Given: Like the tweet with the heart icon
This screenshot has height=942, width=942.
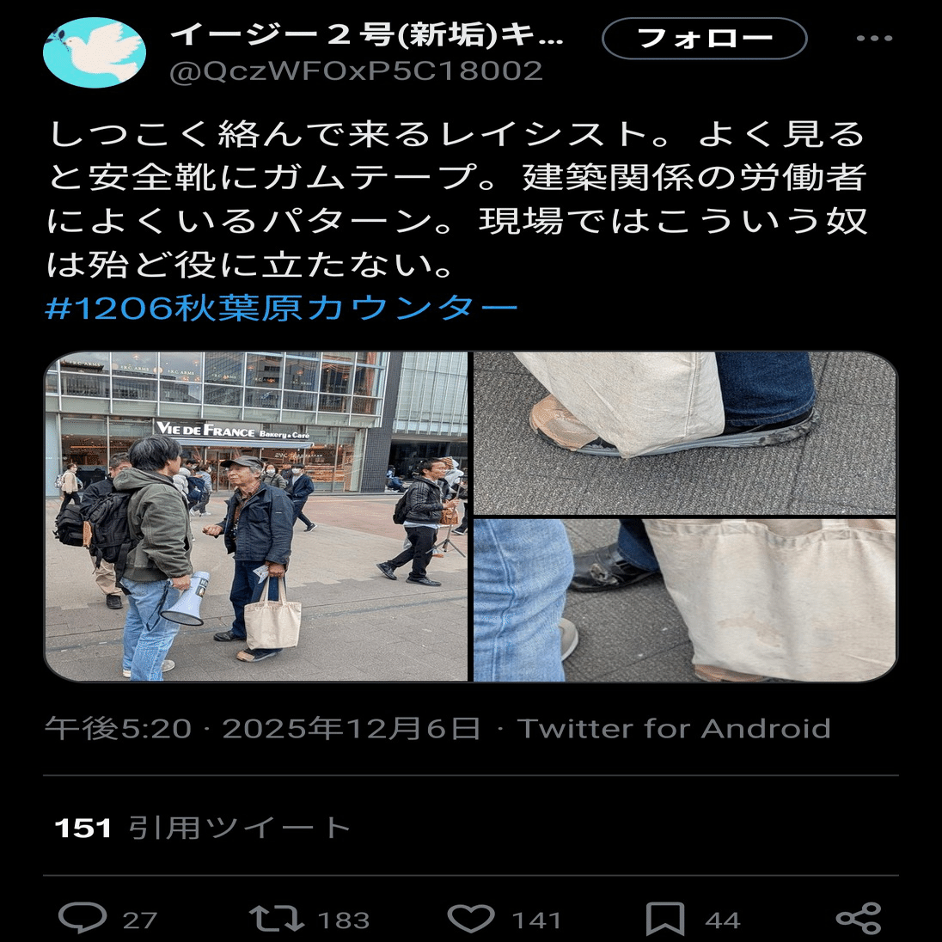Looking at the screenshot, I should click(471, 918).
